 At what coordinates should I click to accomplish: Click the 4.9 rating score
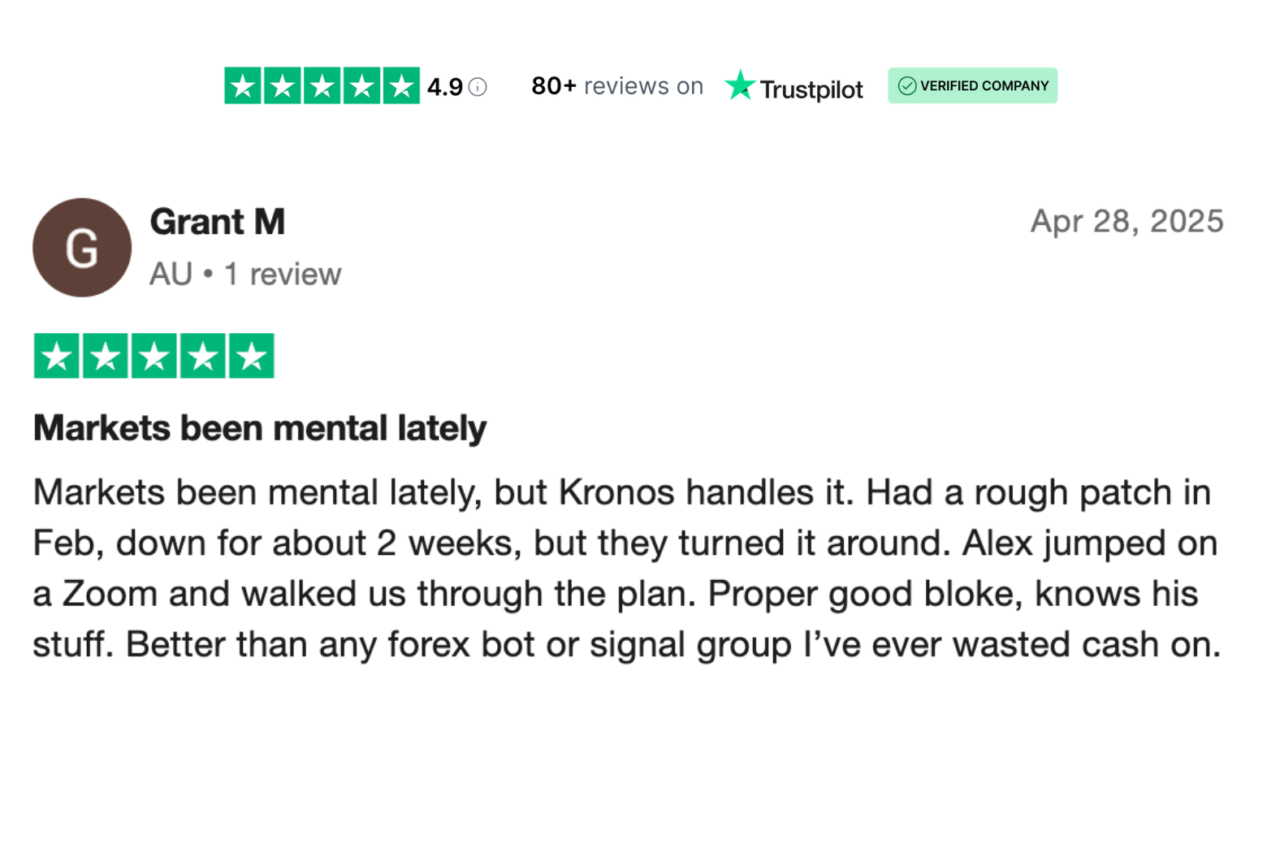click(445, 87)
